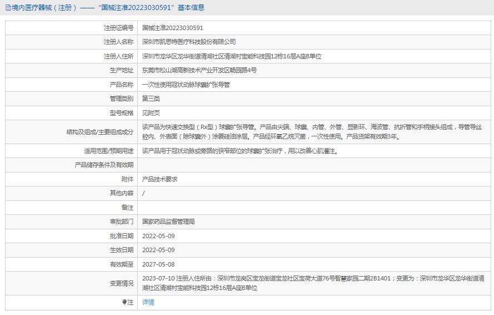
Task: Click the 备注 label
Action: pyautogui.click(x=128, y=208)
